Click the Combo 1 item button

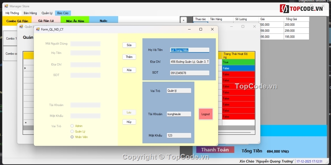coord(10,39)
